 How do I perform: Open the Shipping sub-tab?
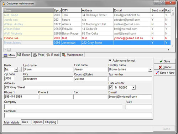pos(51,122)
